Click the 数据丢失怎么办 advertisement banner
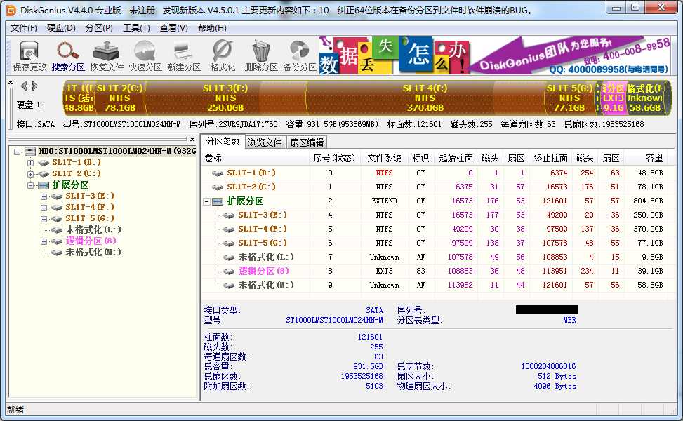This screenshot has height=421, width=683. tap(494, 55)
